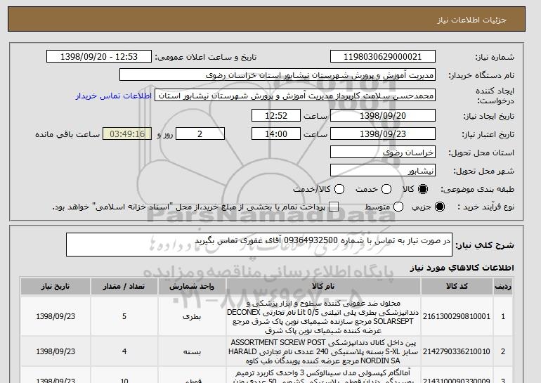
Task: Click the نام کالا column header
Action: [323, 287]
